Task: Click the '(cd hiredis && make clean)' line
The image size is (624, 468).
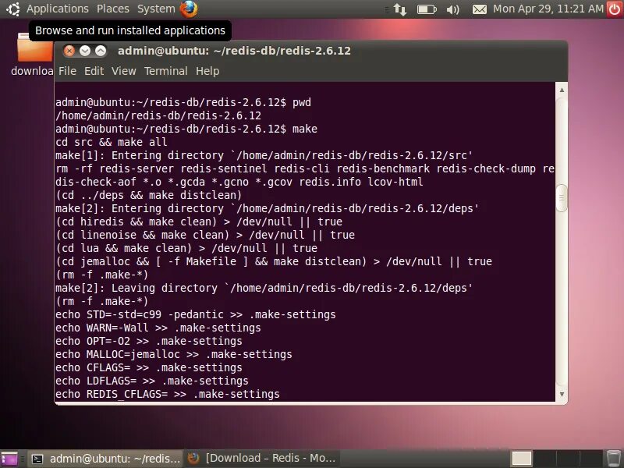Action: point(199,222)
